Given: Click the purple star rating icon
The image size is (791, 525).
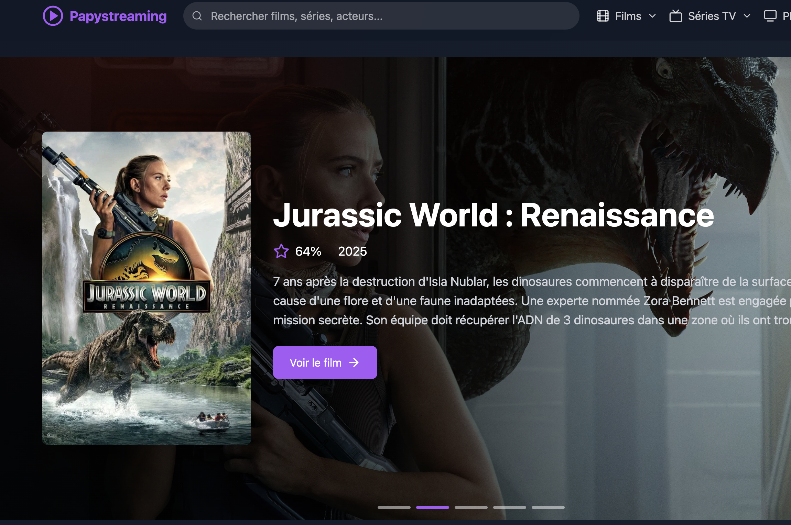Looking at the screenshot, I should [x=281, y=251].
